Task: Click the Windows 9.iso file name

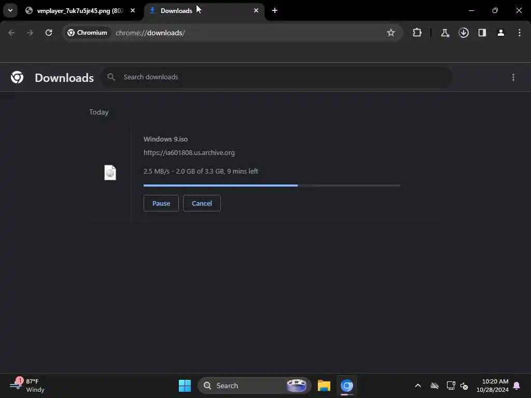Action: [x=165, y=139]
